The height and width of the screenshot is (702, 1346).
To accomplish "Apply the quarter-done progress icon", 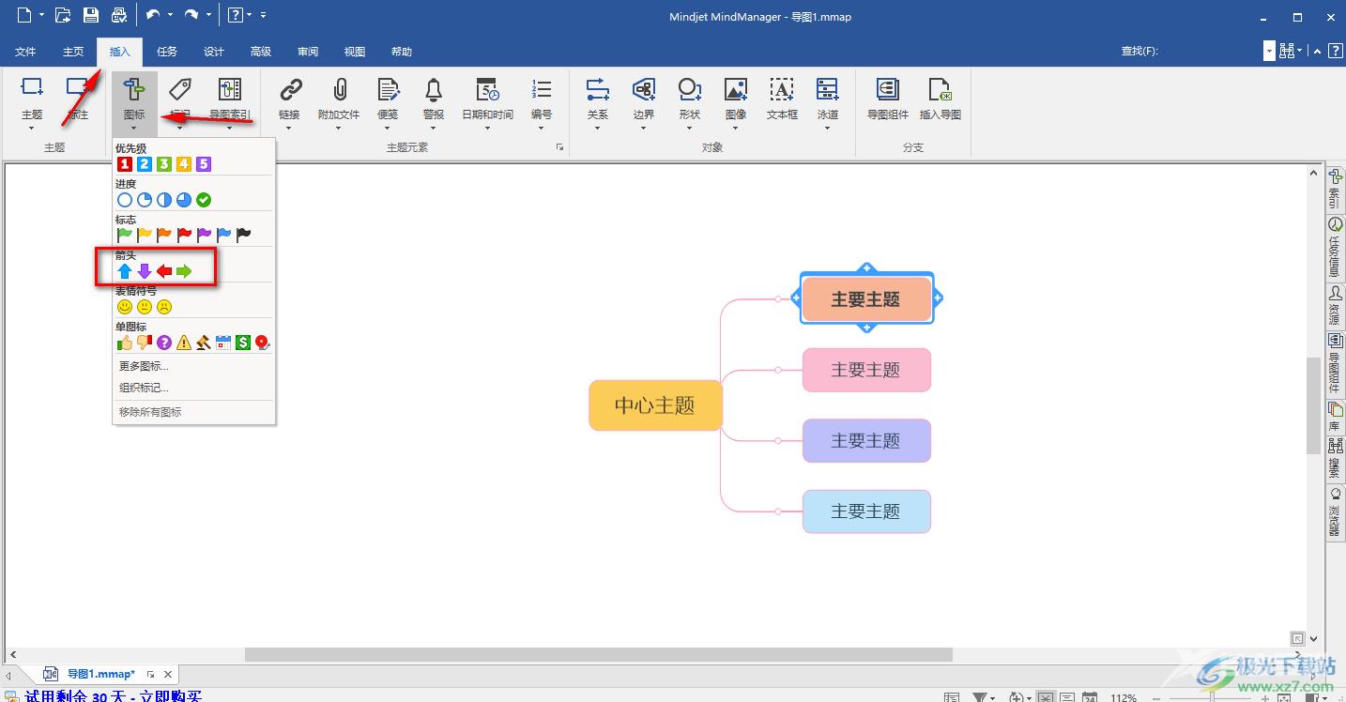I will (145, 200).
